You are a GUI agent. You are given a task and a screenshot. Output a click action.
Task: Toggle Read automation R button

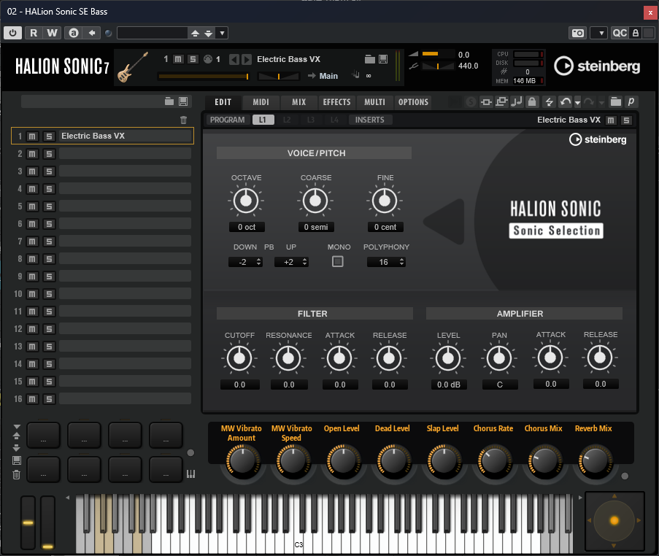click(34, 33)
